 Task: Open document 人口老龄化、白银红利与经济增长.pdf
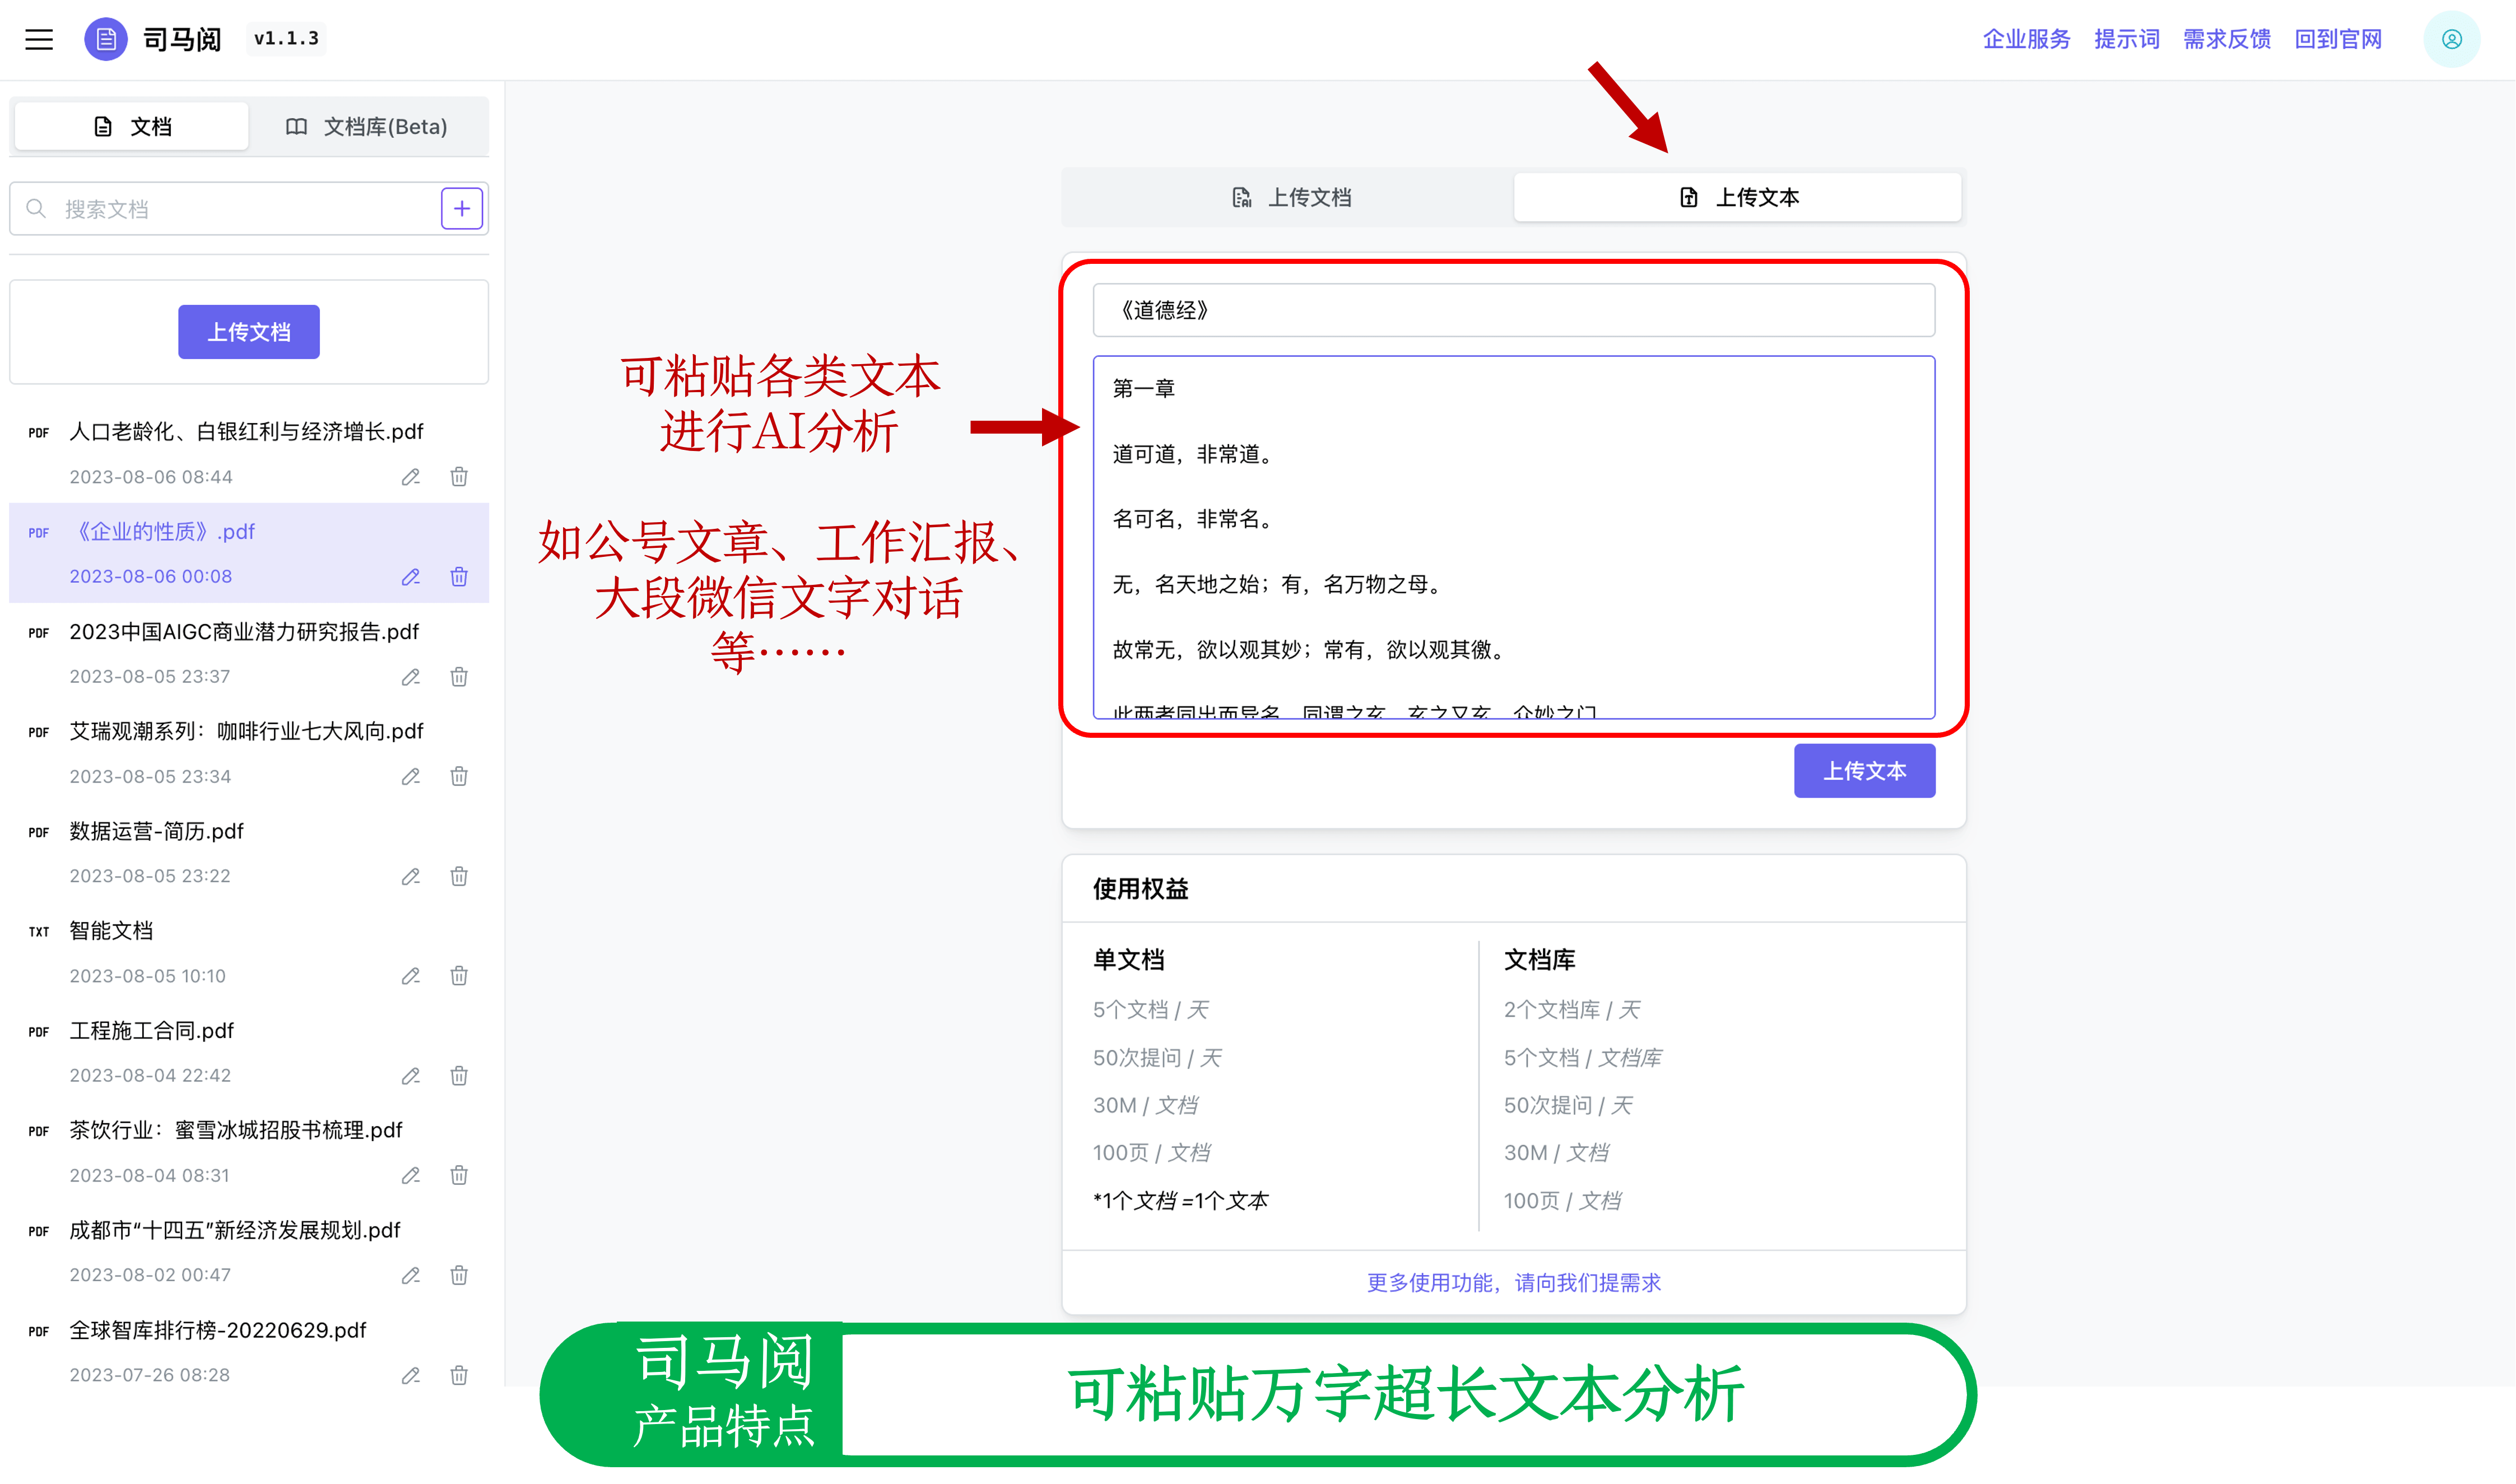(x=246, y=432)
